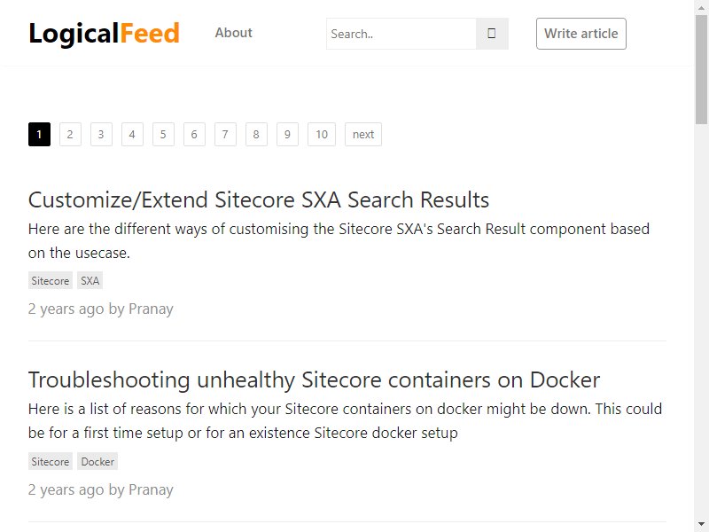Open Customize/Extend Sitecore SXA Search Results article
This screenshot has width=709, height=532.
tap(259, 199)
